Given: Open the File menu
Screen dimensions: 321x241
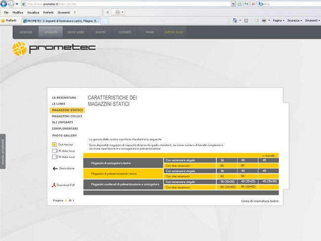Looking at the screenshot, I should 6,12.
